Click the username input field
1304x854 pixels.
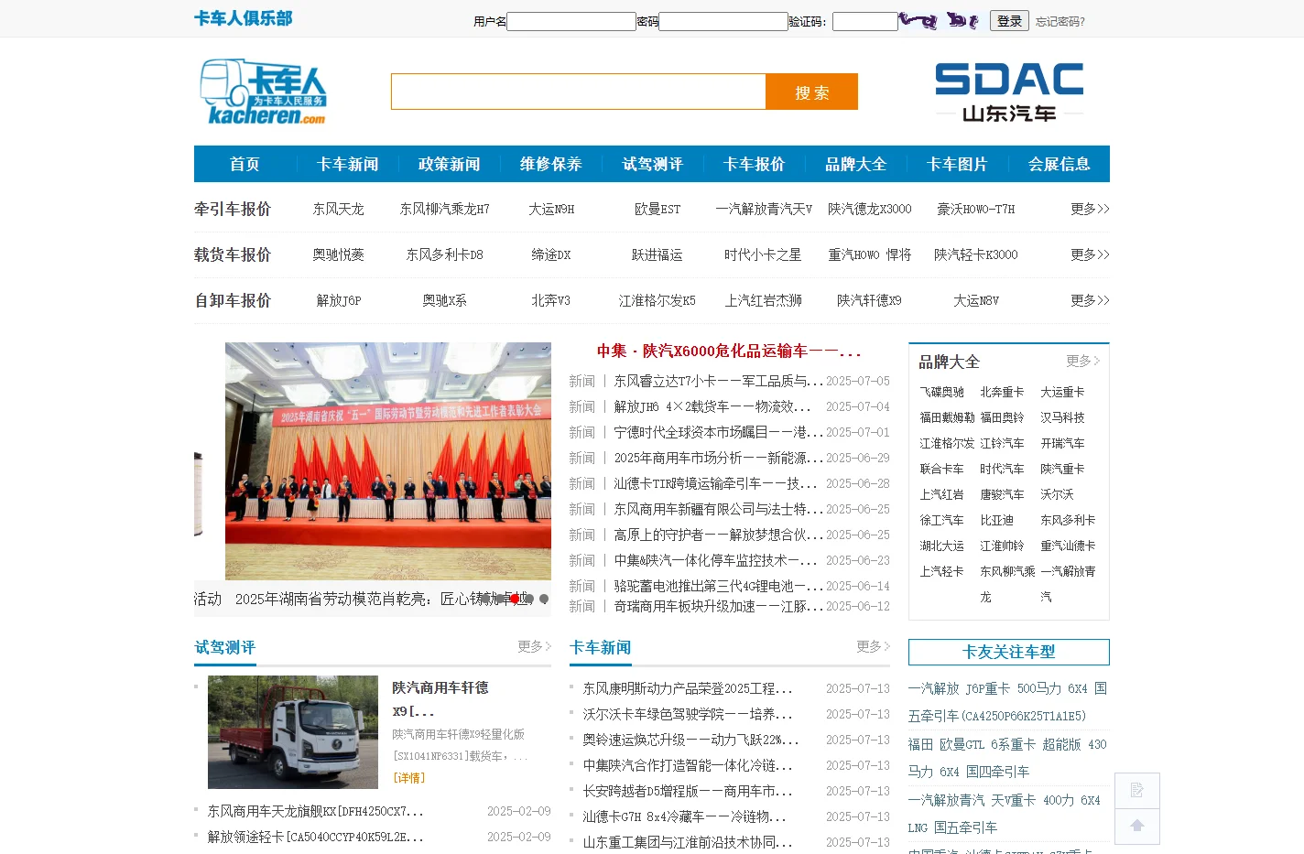571,21
